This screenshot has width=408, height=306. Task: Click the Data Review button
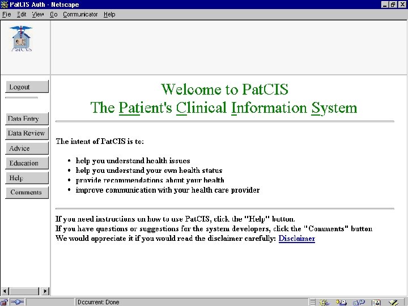[x=27, y=133]
